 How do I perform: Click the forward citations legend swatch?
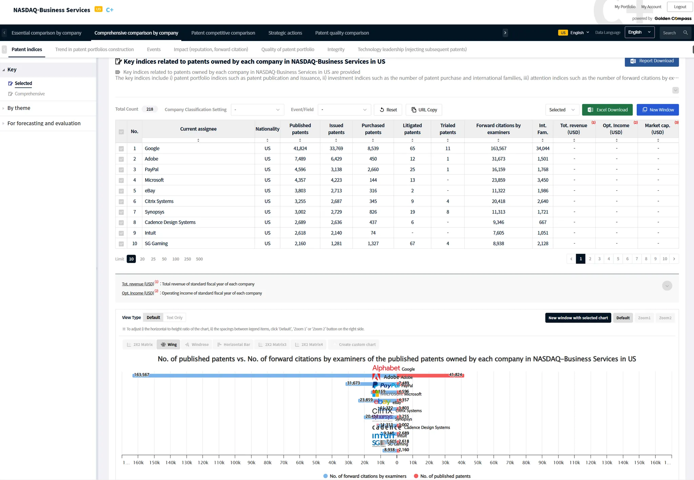click(326, 476)
